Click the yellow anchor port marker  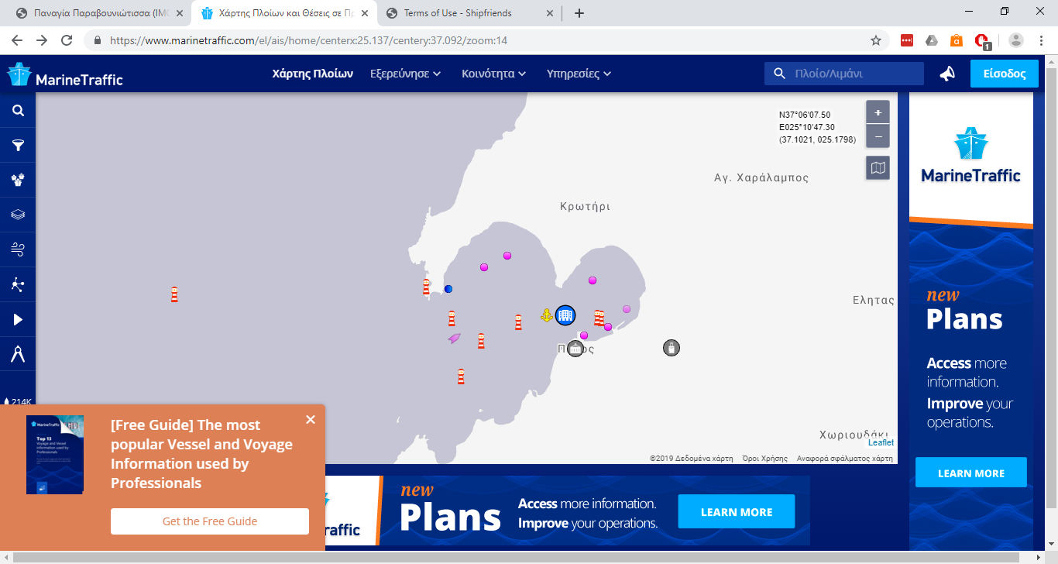coord(547,315)
